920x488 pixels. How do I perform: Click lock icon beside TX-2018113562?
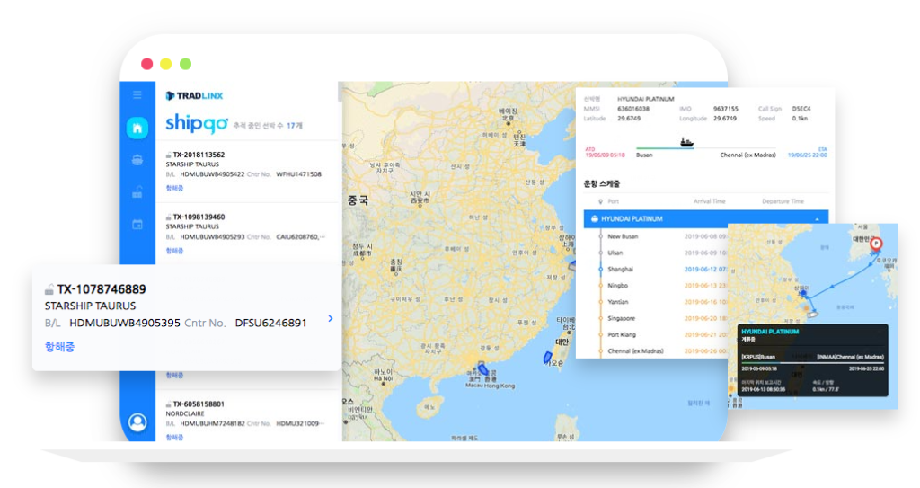168,155
